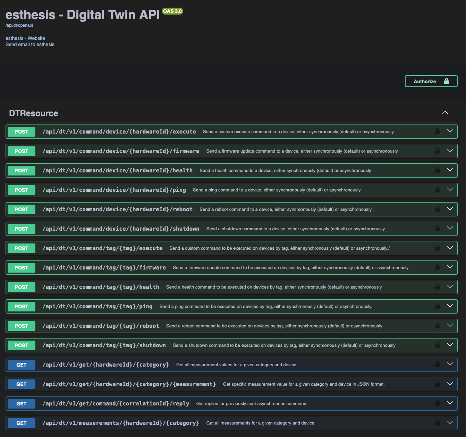Expand the tag shutdown endpoint chevron
The height and width of the screenshot is (437, 466).
450,345
